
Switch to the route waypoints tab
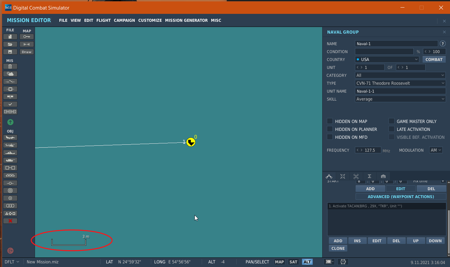coord(329,176)
